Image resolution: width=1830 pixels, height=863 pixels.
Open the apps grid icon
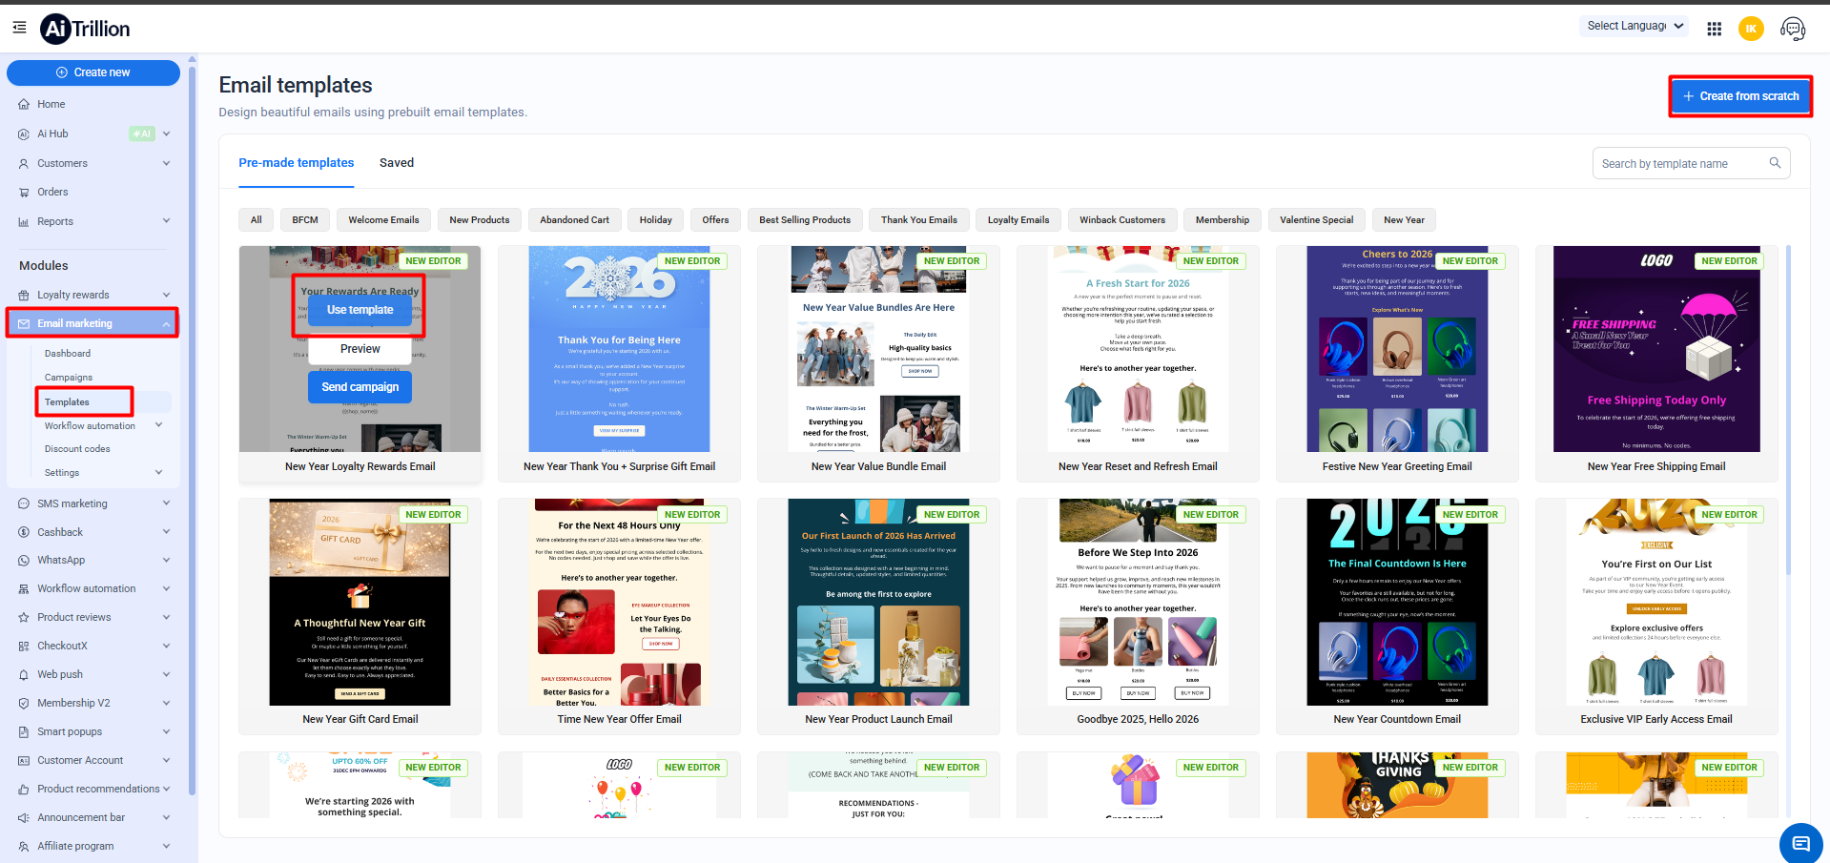point(1714,29)
